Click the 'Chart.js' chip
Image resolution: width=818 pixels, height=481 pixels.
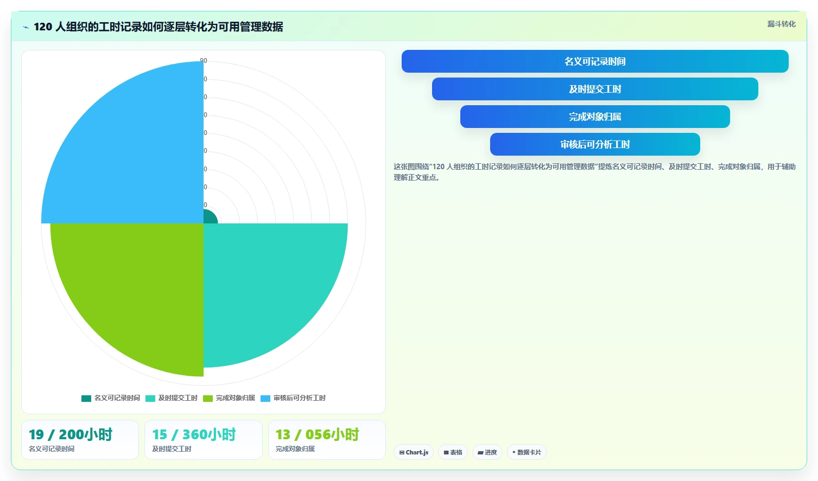[x=414, y=452]
